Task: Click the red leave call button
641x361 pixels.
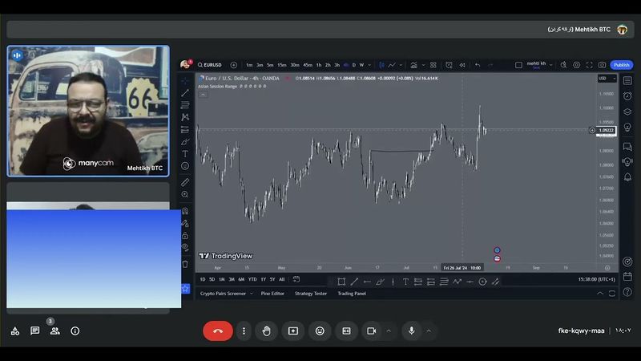Action: (x=217, y=331)
